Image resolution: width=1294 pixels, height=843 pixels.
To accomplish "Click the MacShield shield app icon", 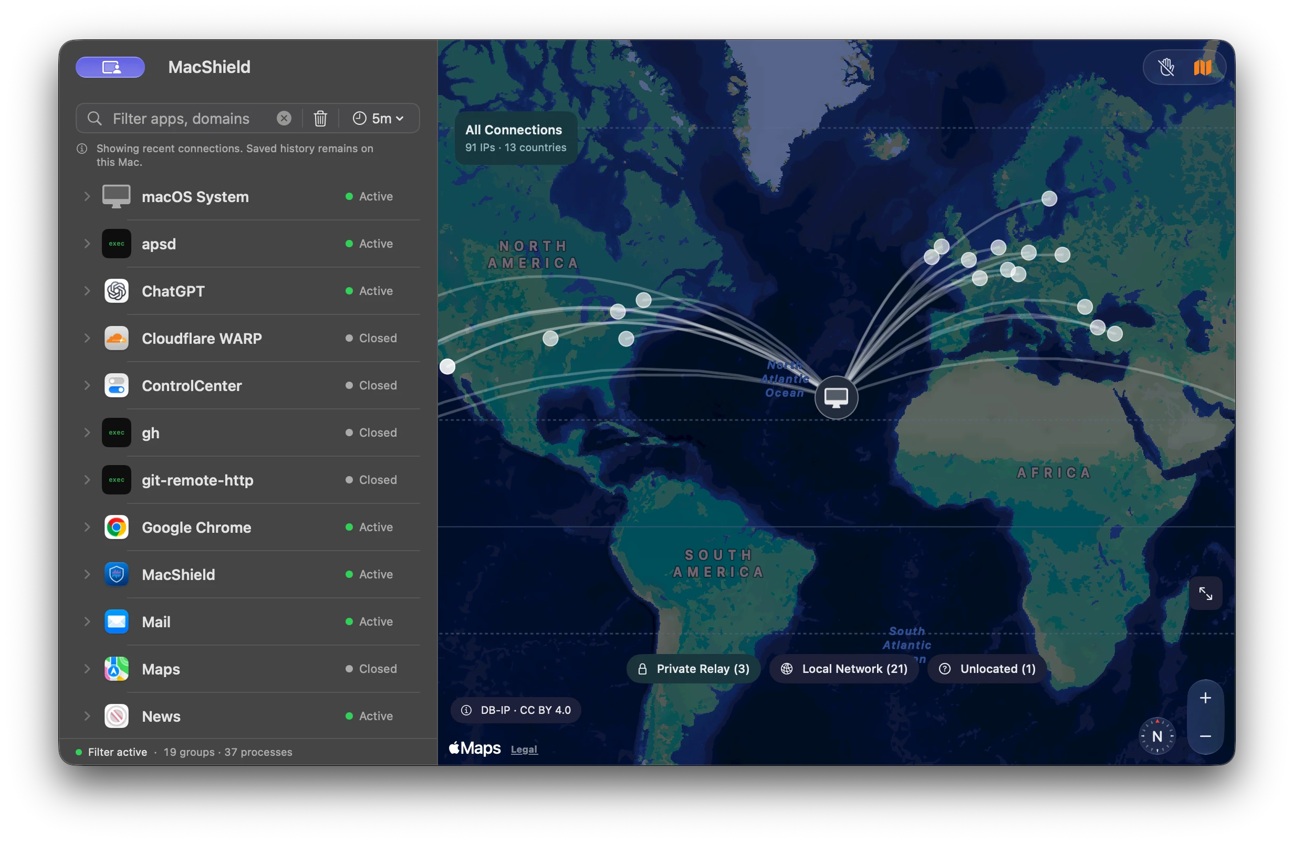I will coord(117,574).
